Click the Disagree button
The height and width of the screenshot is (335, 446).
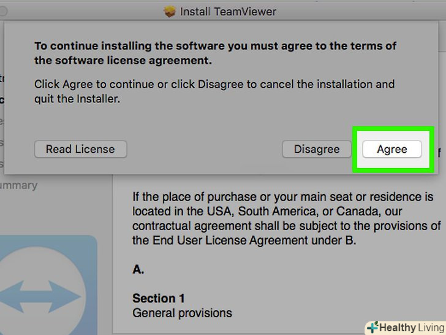(317, 149)
